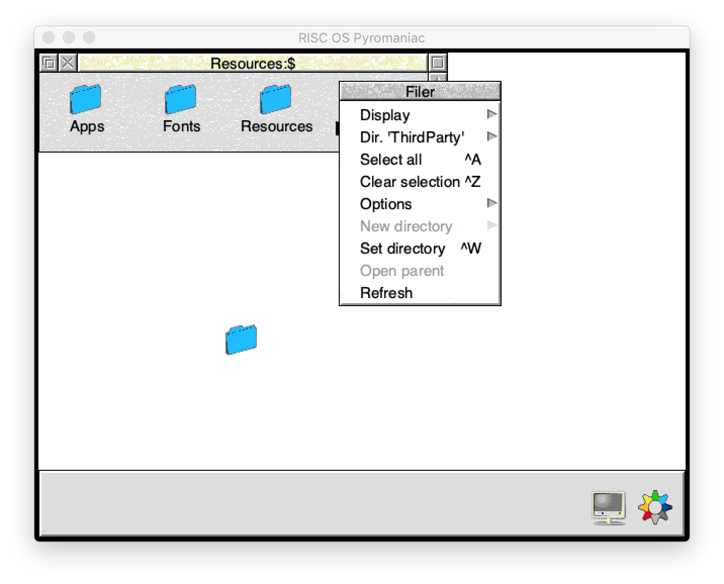Toggle size of the Resources:$ window
Viewport: 724px width, 584px height.
tap(438, 63)
